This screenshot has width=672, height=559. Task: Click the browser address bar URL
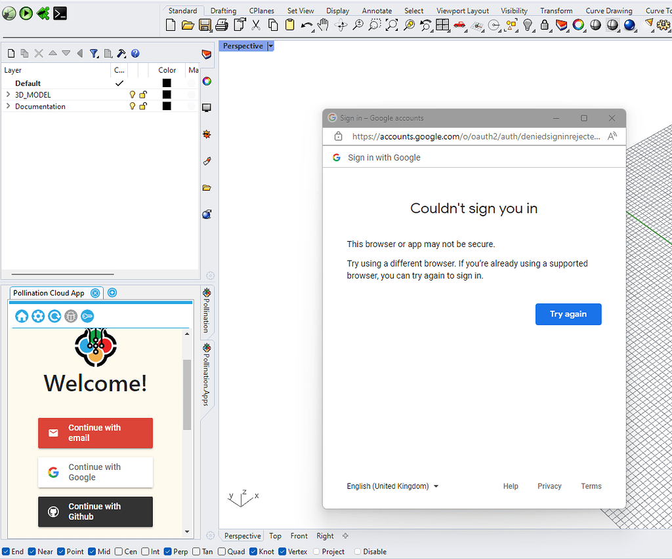472,136
